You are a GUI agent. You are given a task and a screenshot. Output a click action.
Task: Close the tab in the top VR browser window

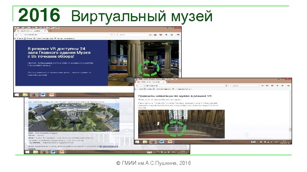(45, 31)
